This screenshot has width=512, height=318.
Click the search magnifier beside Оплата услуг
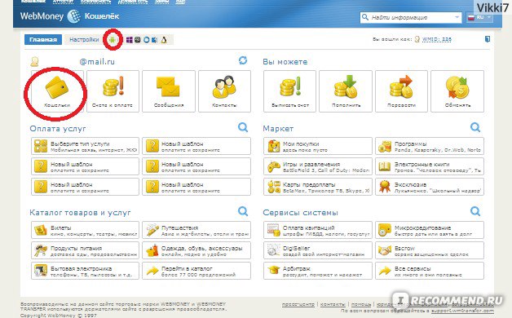coord(243,127)
